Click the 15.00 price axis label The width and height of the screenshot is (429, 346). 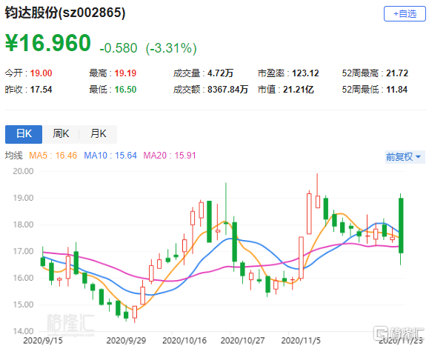tap(23, 305)
